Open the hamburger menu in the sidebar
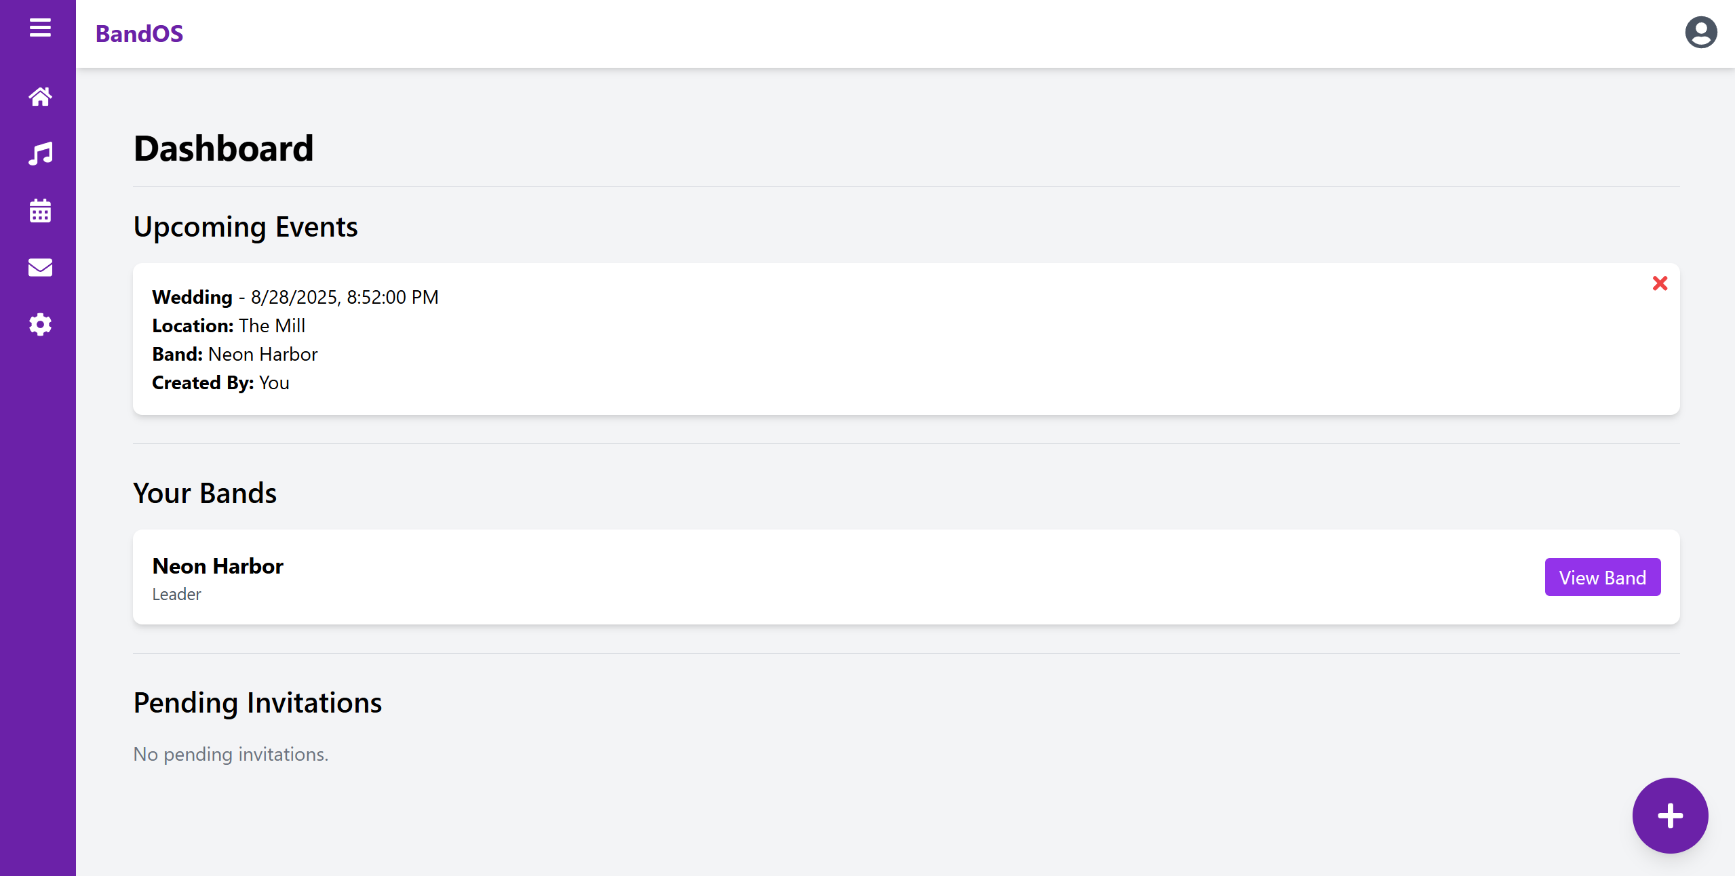 (40, 28)
